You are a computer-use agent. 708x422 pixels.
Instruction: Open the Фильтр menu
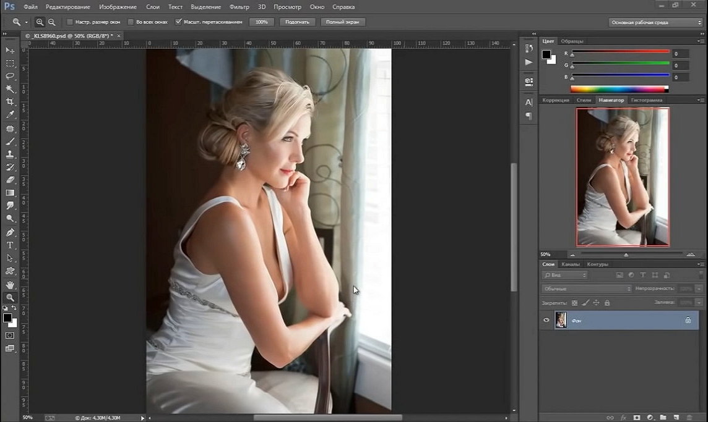(239, 7)
